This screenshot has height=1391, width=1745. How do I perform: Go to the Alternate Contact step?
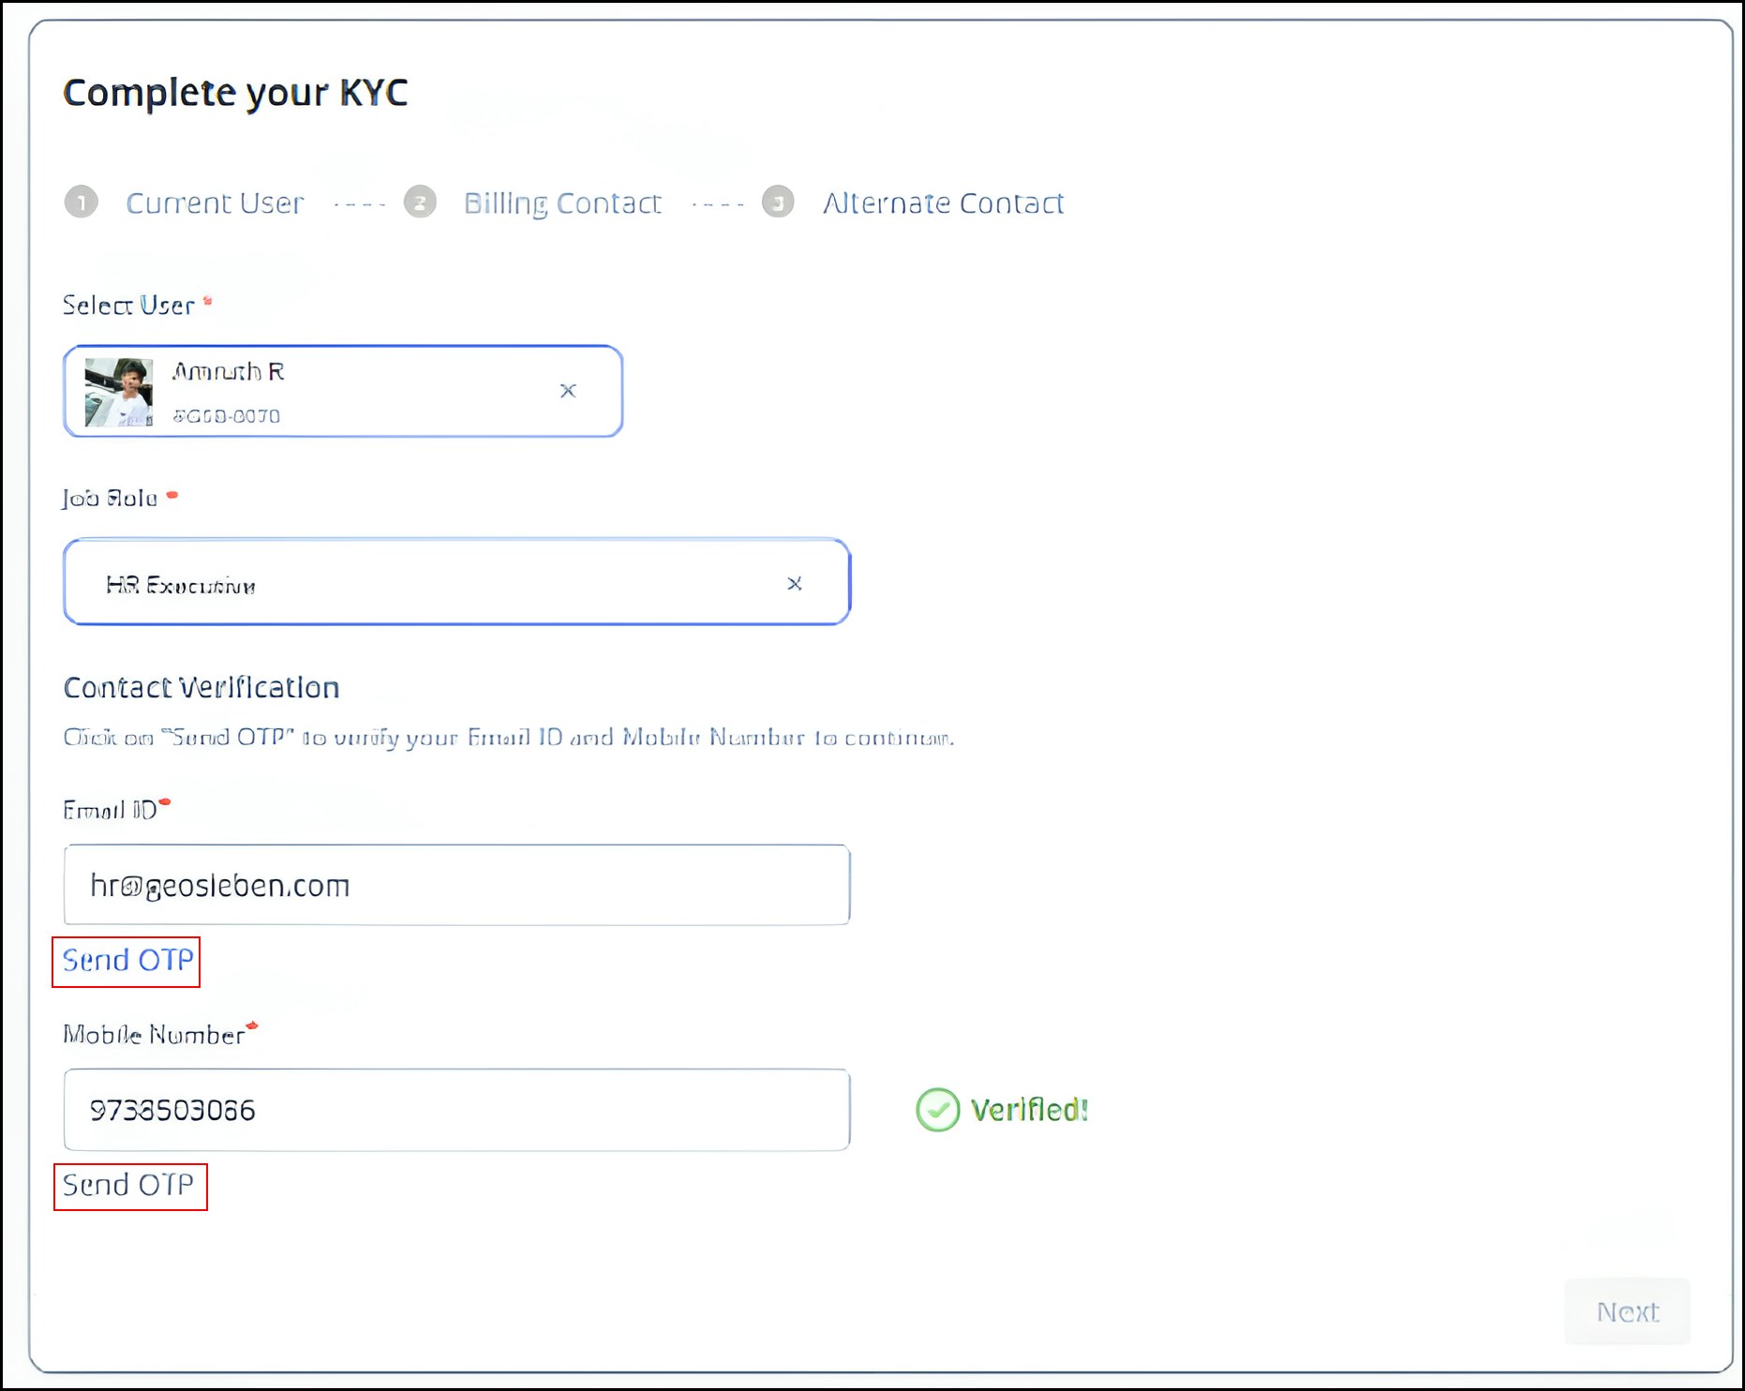point(943,202)
